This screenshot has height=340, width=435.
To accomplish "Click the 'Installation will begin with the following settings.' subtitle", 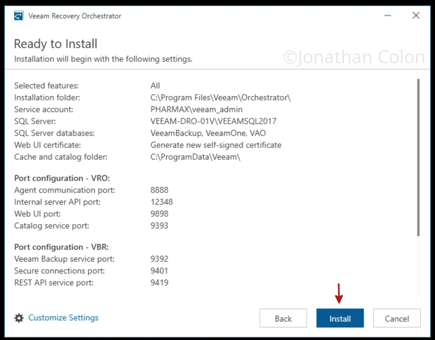I will (103, 59).
